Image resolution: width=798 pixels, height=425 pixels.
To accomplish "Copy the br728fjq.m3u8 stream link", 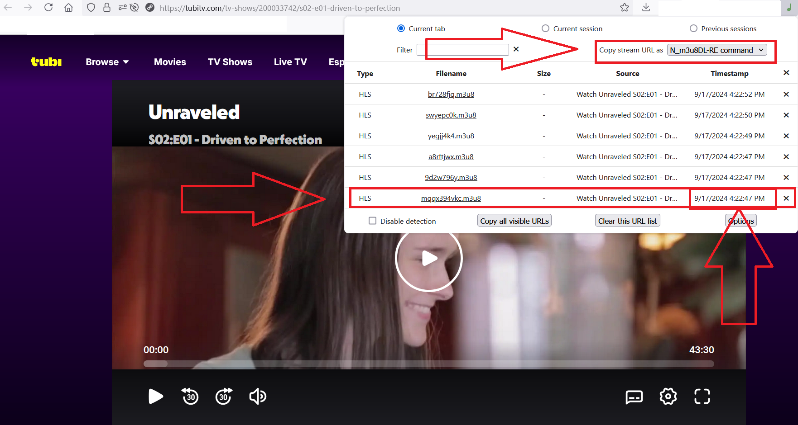I will (x=451, y=94).
